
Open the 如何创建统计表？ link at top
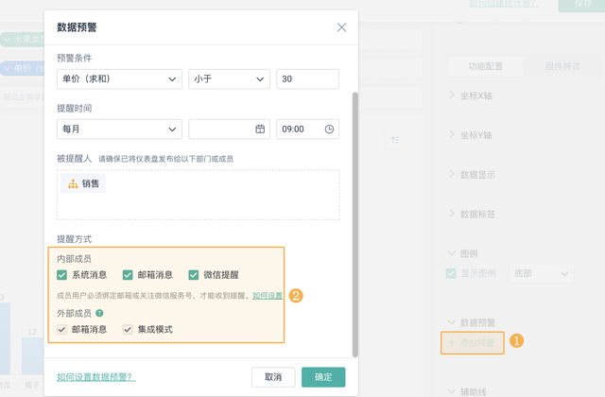[x=504, y=4]
